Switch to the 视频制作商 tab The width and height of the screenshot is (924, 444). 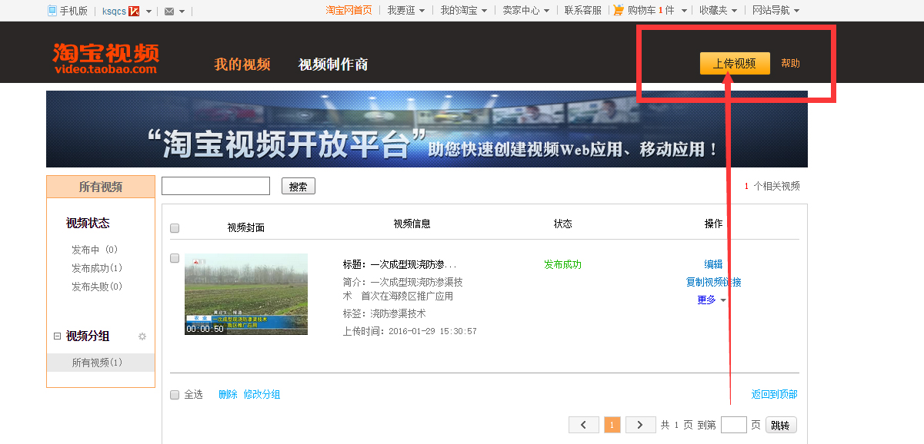click(x=333, y=65)
